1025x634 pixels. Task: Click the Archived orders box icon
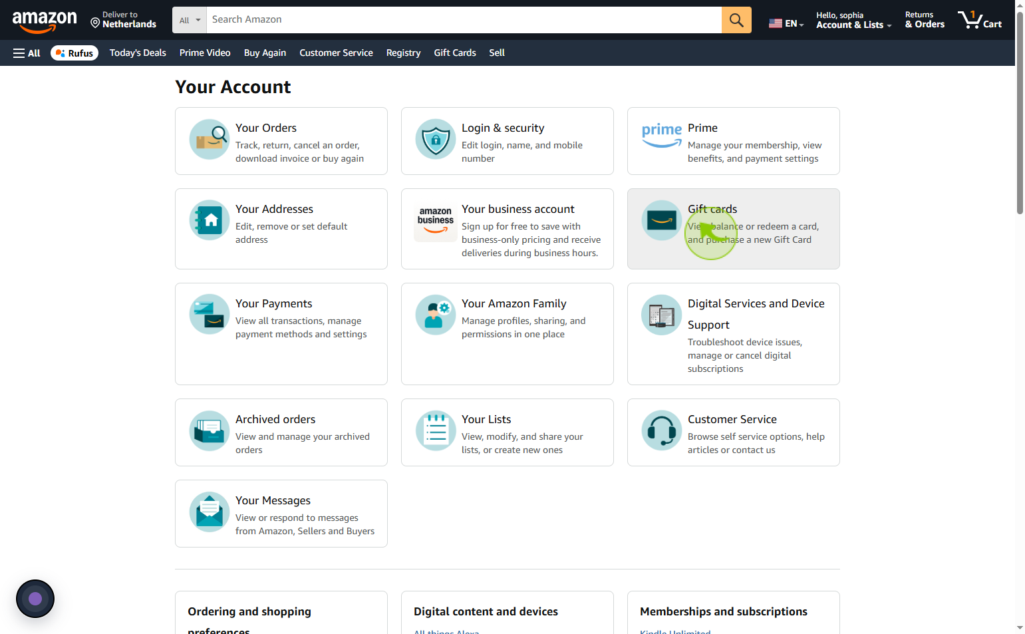(210, 430)
